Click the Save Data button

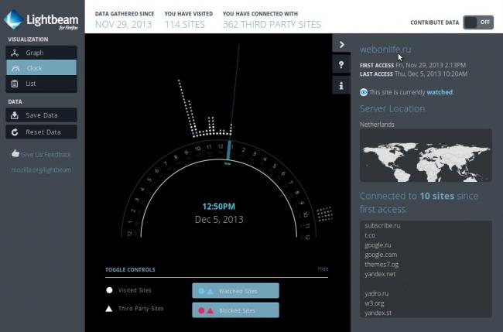(41, 115)
